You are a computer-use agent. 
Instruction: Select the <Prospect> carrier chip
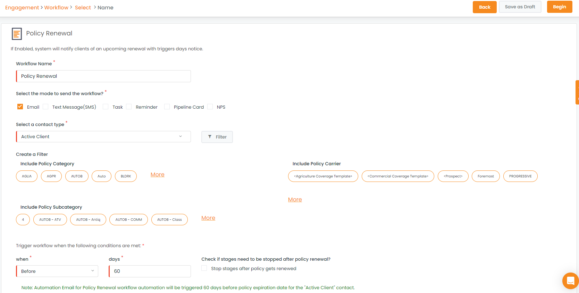[453, 176]
